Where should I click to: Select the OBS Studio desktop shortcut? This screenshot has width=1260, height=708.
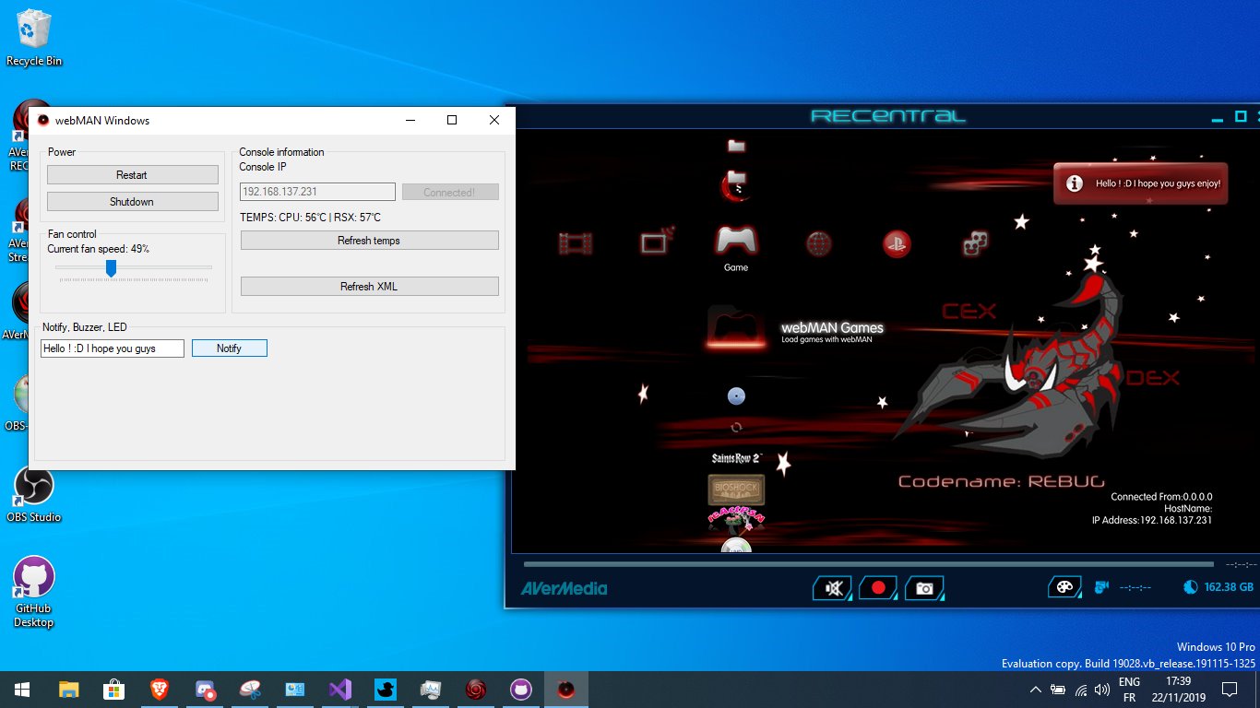click(34, 494)
